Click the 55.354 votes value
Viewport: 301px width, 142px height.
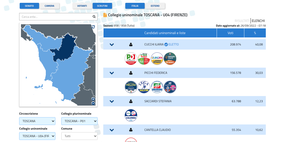236,130
